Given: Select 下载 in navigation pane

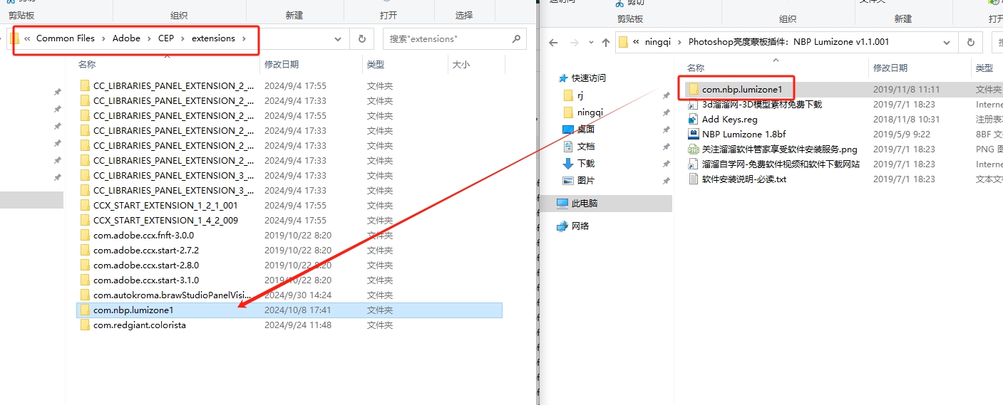Looking at the screenshot, I should (x=586, y=163).
